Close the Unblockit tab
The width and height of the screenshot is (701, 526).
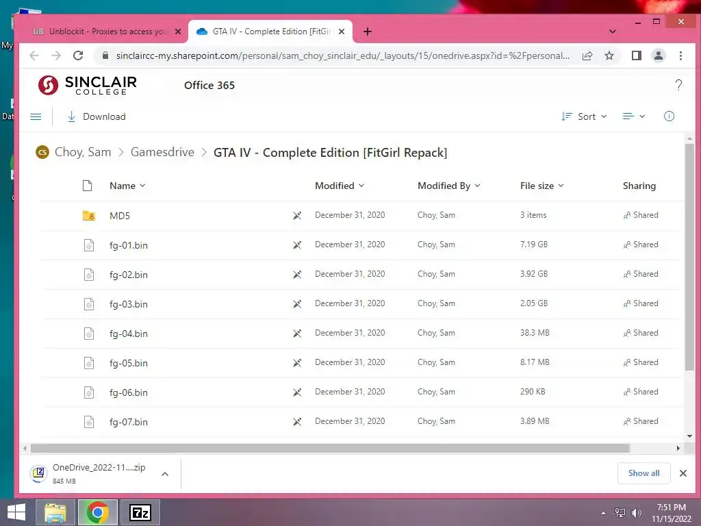click(x=178, y=32)
